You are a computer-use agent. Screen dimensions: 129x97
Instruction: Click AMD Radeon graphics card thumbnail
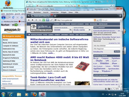click(x=82, y=66)
